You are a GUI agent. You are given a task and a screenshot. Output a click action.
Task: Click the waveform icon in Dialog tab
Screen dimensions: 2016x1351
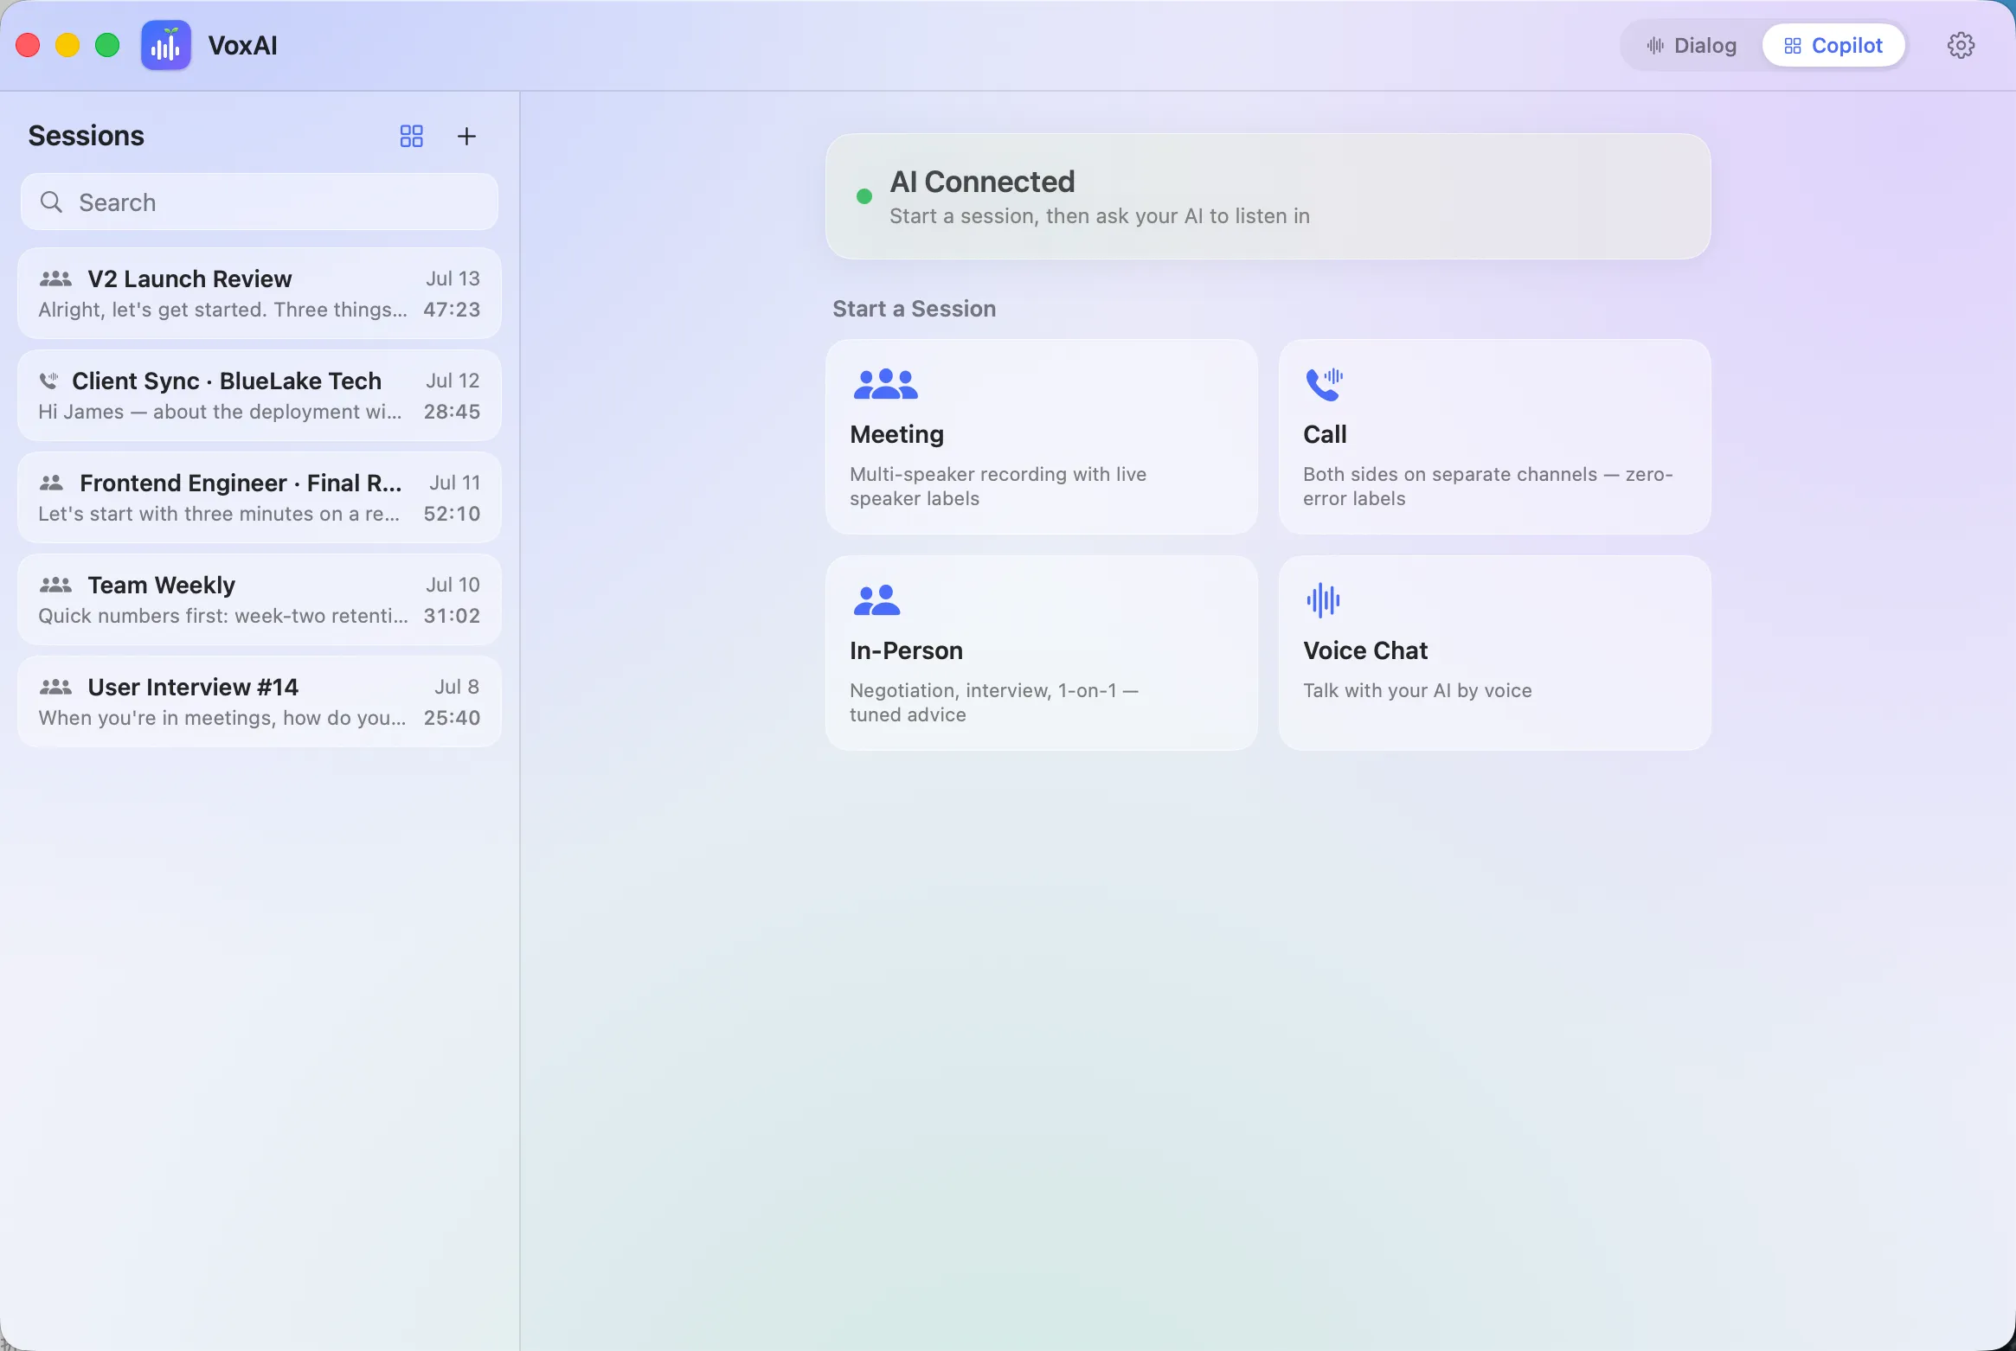[x=1655, y=45]
